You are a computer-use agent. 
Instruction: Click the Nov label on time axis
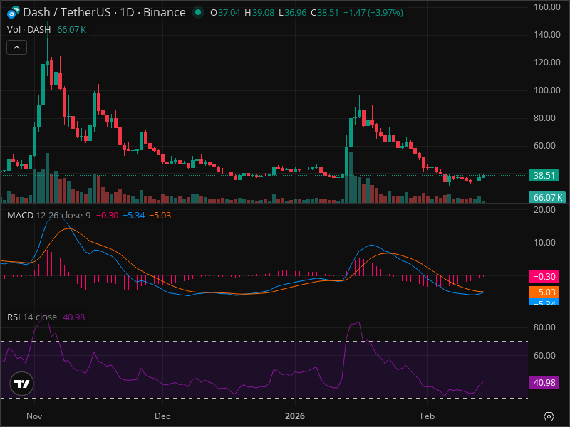[x=34, y=416]
